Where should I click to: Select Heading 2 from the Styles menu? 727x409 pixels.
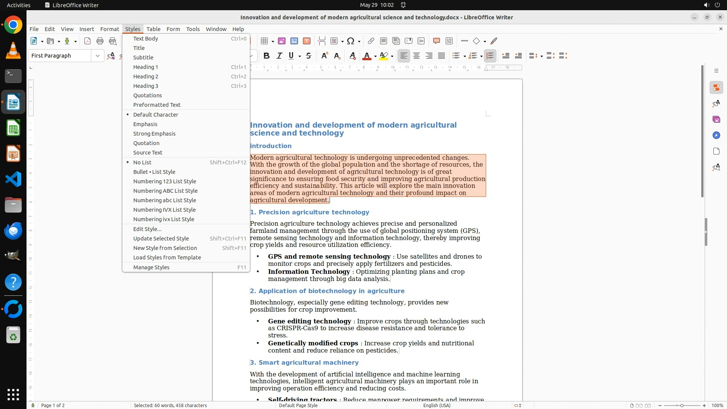(145, 76)
